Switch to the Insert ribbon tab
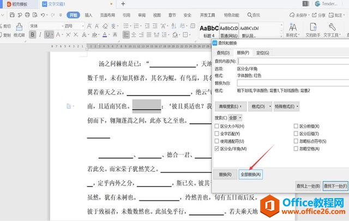 click(x=88, y=15)
